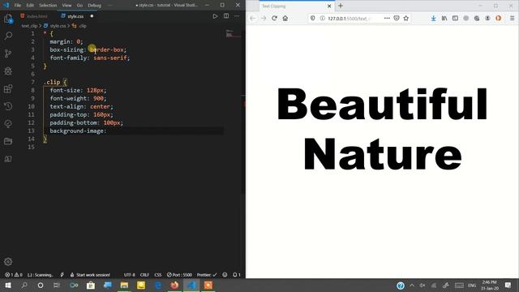Open Firefox downloads arrow

pos(433,18)
